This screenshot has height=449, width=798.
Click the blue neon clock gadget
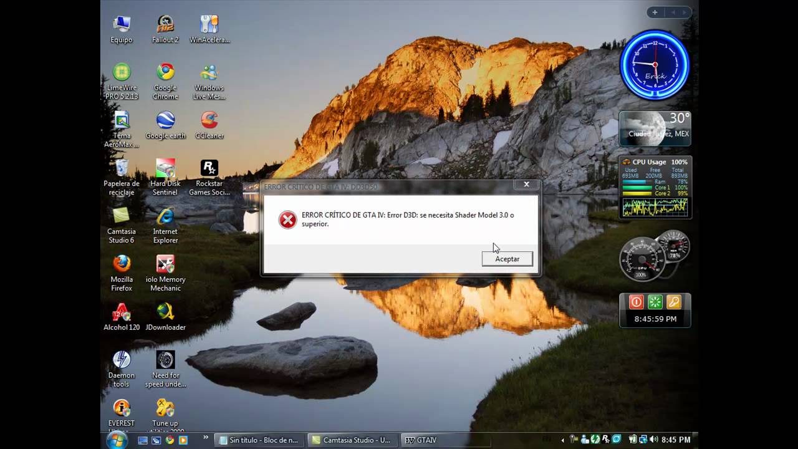[655, 64]
